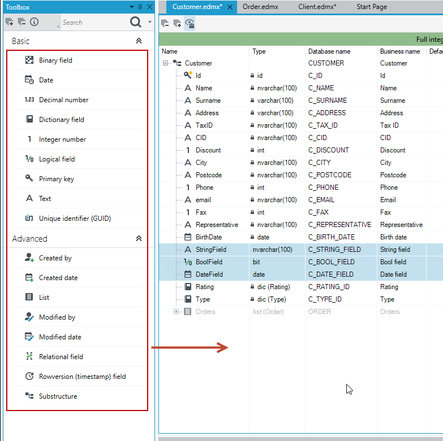Click the Full integration green banner
Viewport: 443px width, 441px height.
pyautogui.click(x=300, y=39)
